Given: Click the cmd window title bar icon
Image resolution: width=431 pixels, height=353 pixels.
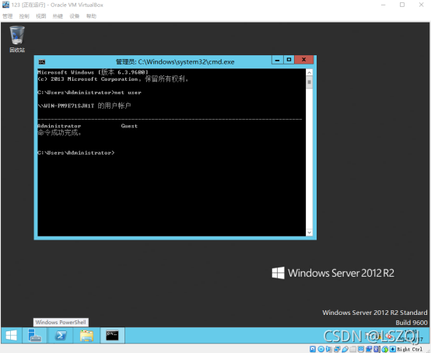Looking at the screenshot, I should (x=42, y=61).
